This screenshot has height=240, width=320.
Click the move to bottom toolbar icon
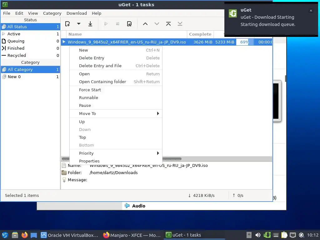tap(180, 24)
